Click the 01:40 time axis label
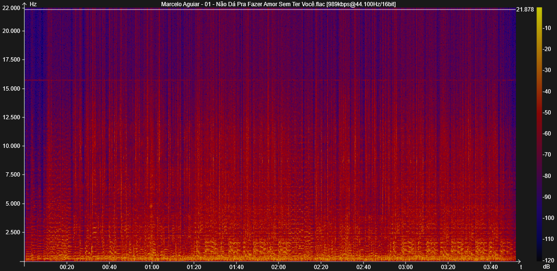This screenshot has height=271, width=557. pyautogui.click(x=236, y=267)
